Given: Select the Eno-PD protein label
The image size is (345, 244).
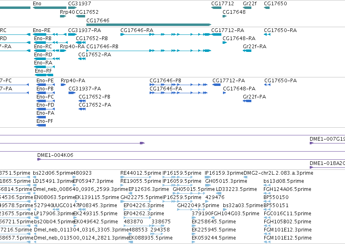Looking at the screenshot, I should tap(45, 105).
